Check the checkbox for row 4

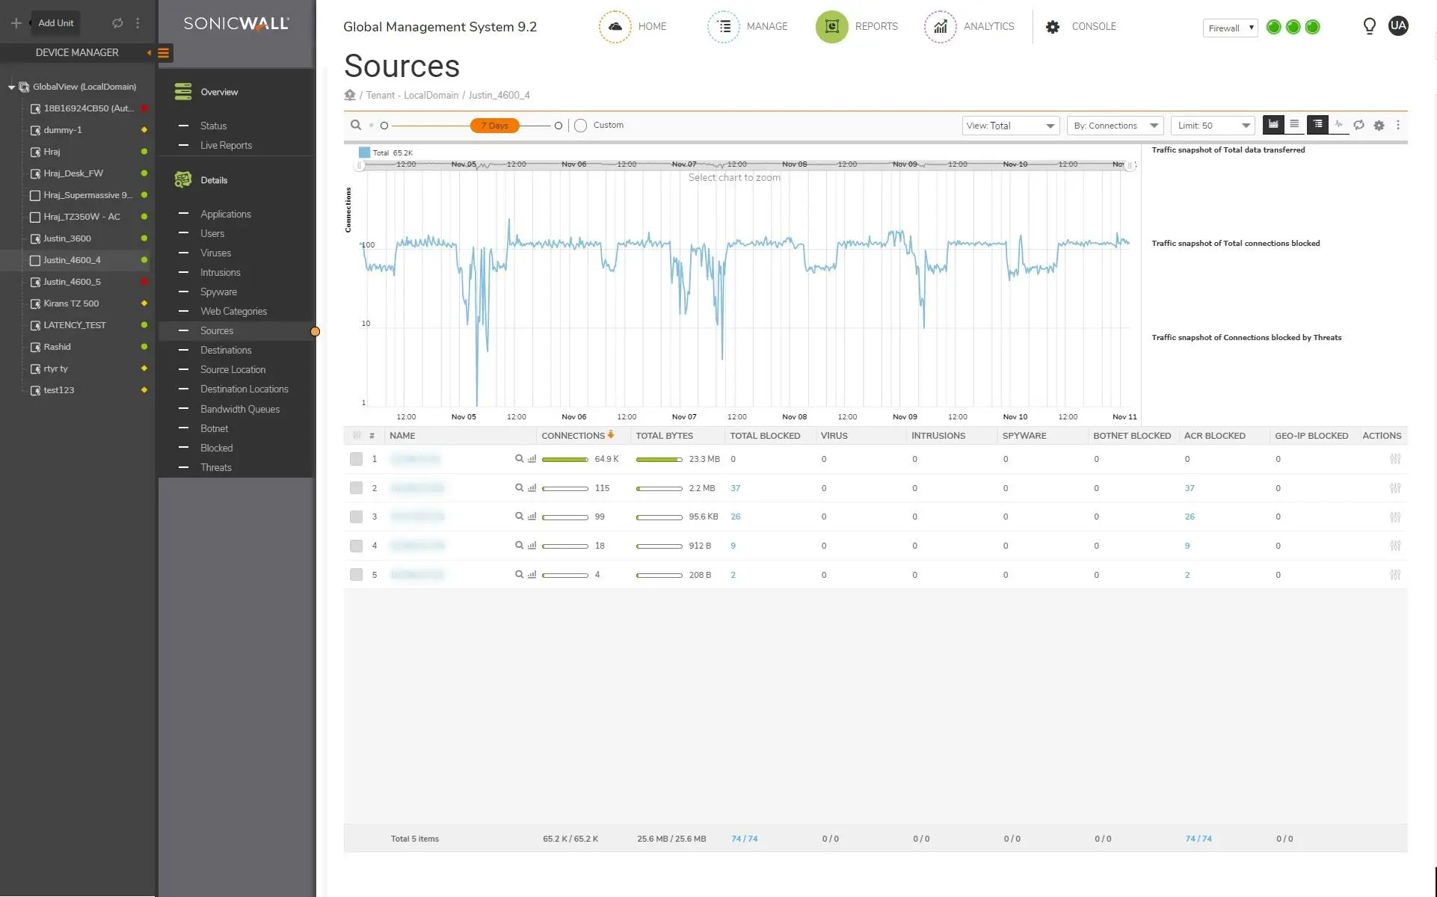coord(356,546)
